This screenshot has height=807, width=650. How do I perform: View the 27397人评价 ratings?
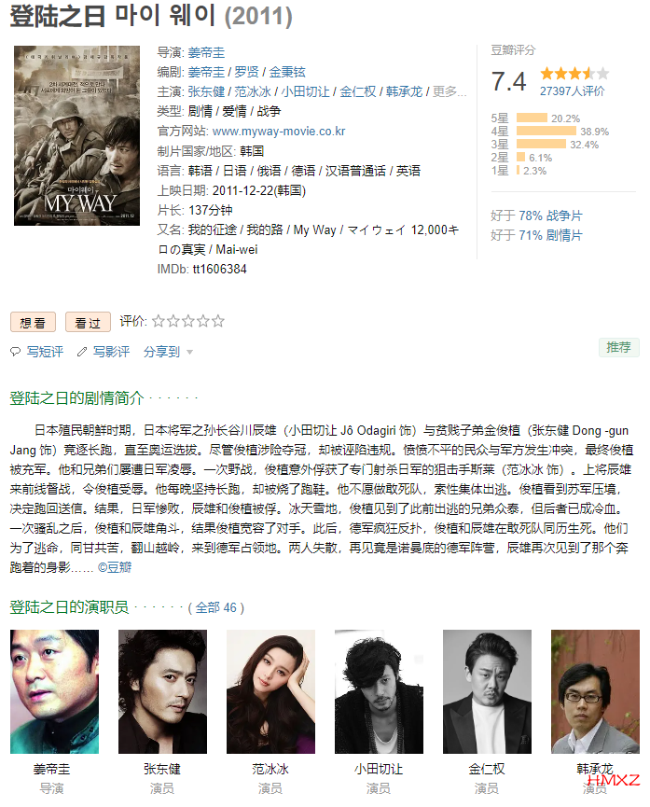click(x=573, y=91)
